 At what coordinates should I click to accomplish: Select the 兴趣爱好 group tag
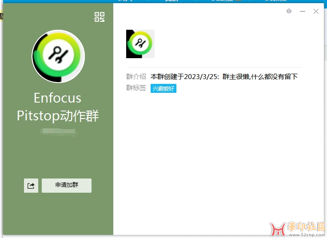pyautogui.click(x=163, y=88)
